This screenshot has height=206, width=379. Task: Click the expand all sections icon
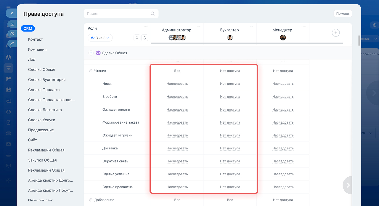(144, 38)
